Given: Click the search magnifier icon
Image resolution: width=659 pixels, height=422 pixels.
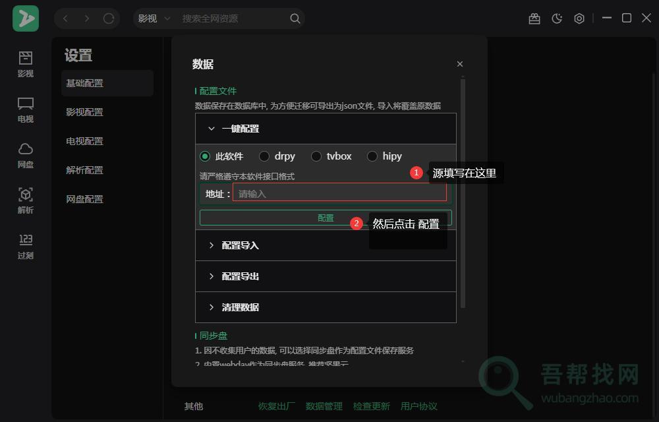Looking at the screenshot, I should (x=295, y=18).
